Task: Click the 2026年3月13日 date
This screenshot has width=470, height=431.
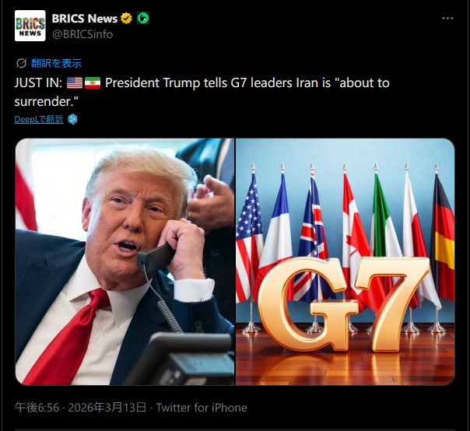Action: click(x=107, y=408)
